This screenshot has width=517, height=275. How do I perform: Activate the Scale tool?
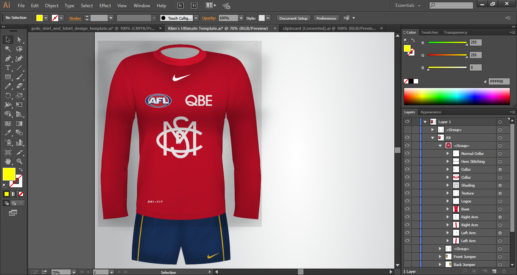19,96
